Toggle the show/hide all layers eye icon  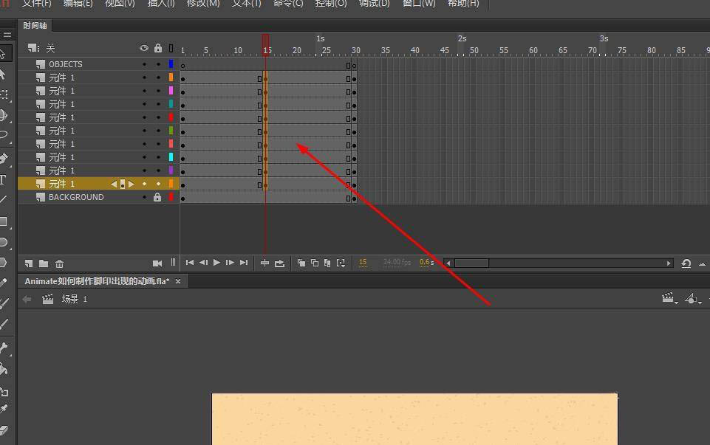[x=144, y=48]
